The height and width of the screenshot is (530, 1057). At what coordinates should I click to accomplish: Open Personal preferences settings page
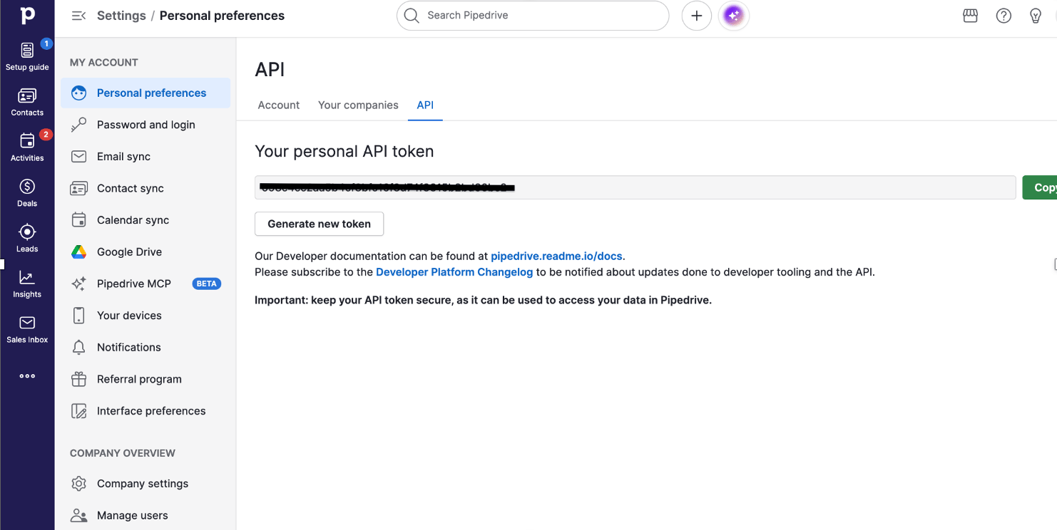tap(145, 93)
